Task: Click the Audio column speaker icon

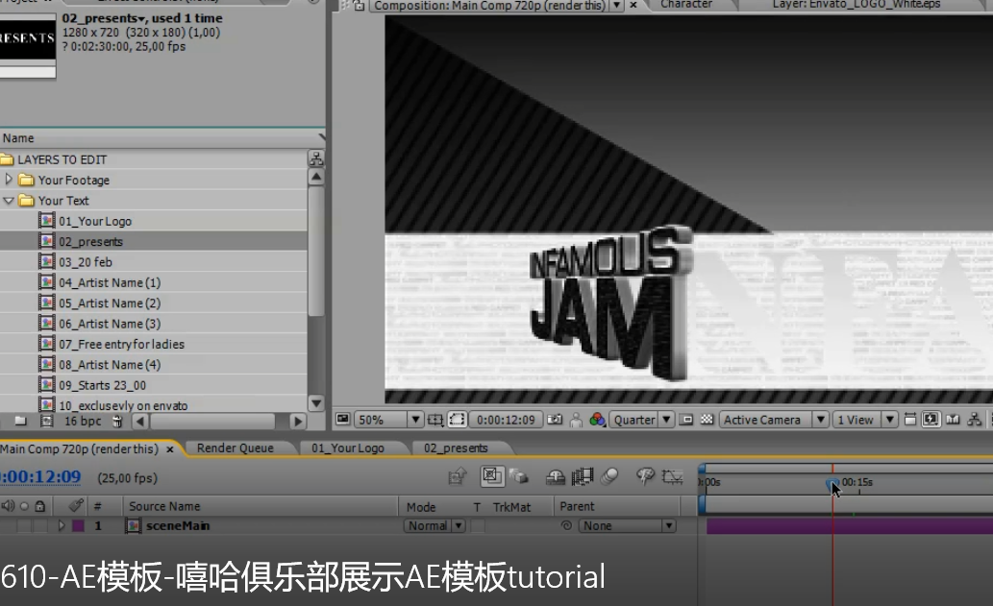Action: [8, 506]
